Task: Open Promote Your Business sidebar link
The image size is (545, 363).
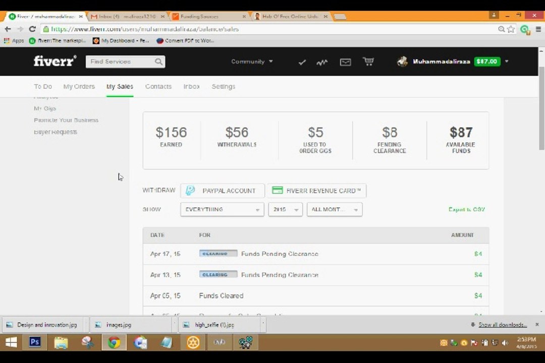Action: pos(66,120)
